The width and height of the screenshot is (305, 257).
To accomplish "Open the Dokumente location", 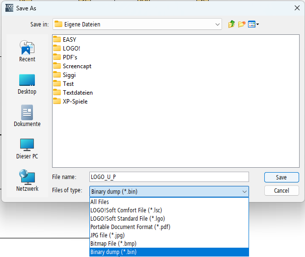I will point(27,116).
